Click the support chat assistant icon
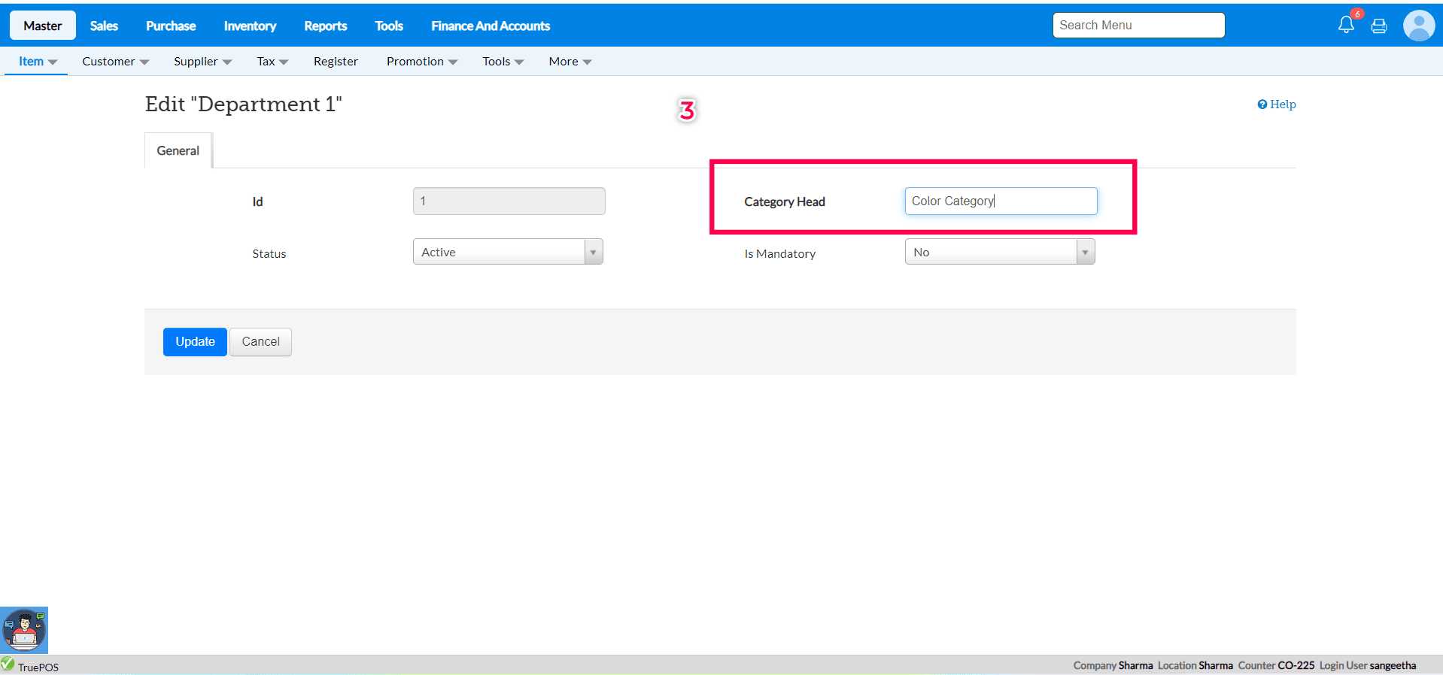 coord(24,630)
